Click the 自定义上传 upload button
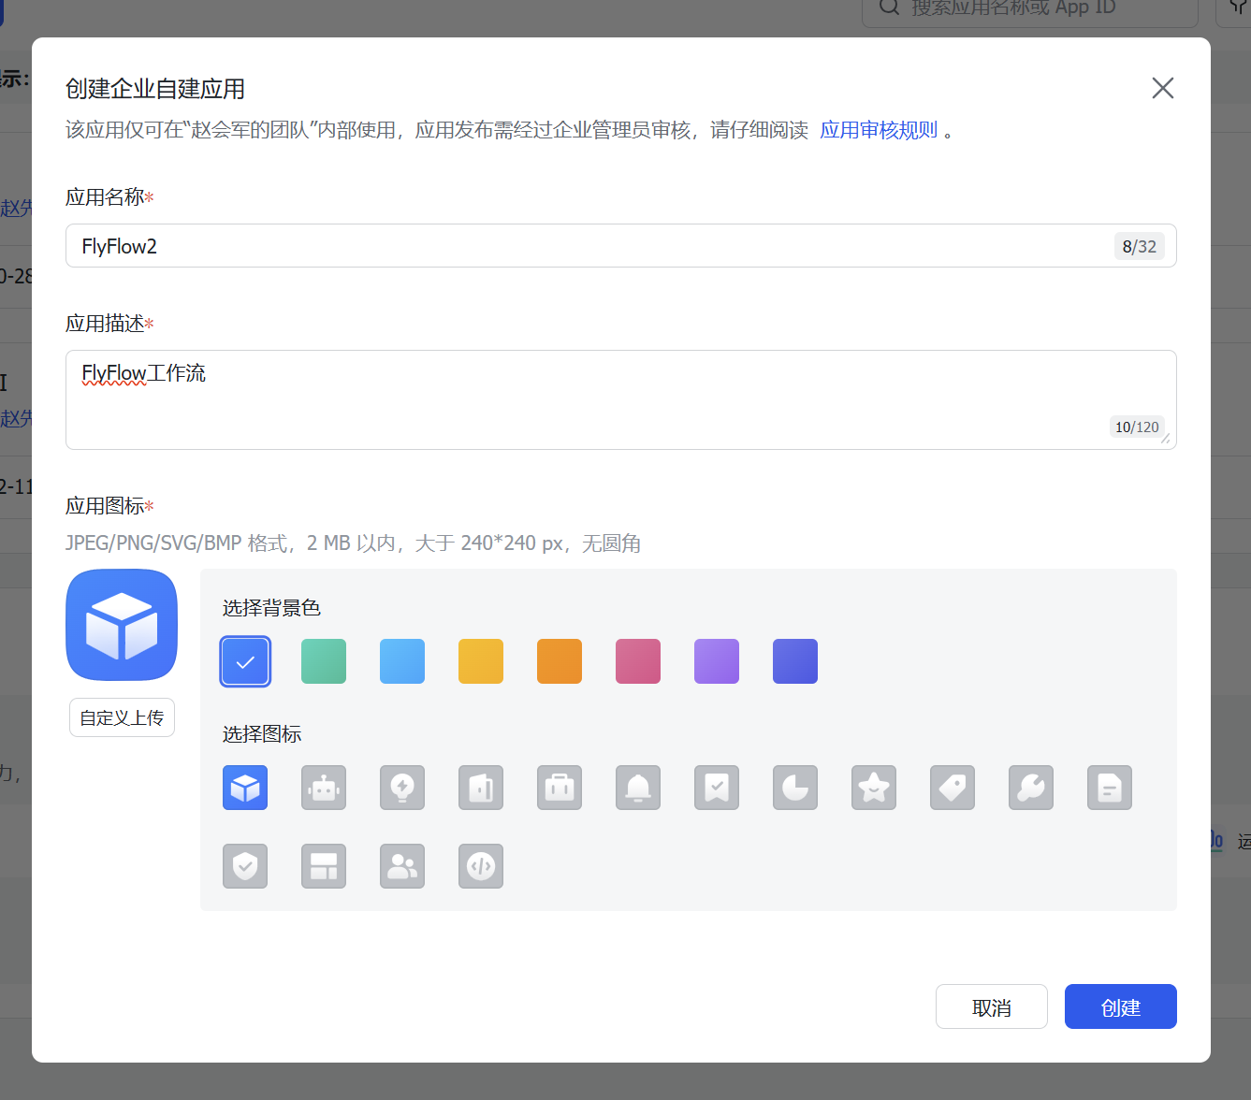 pos(122,717)
